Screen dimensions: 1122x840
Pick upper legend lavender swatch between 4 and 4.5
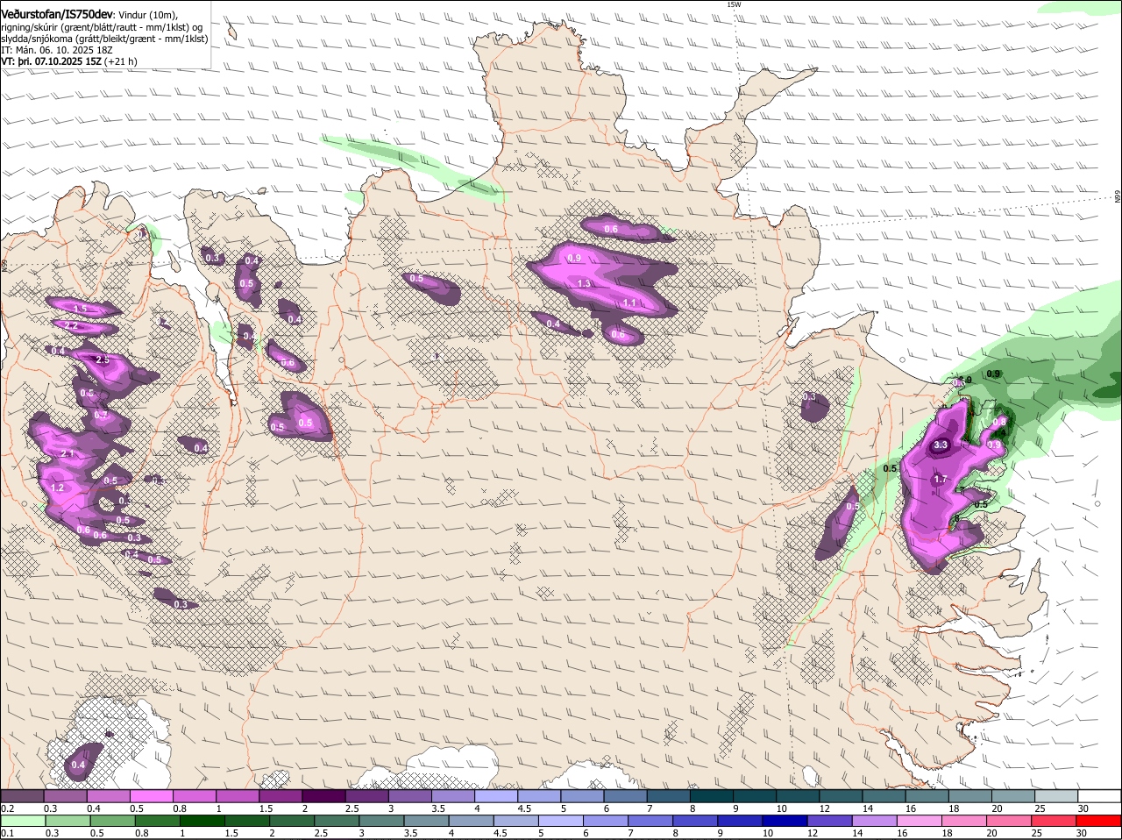point(496,795)
